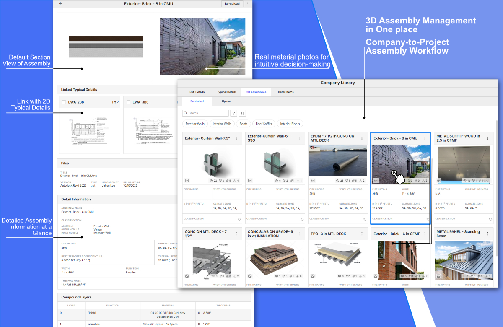The height and width of the screenshot is (327, 503).
Task: Select the Roof Soffits category chip
Action: click(x=263, y=124)
